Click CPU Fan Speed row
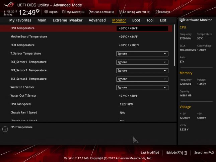This screenshot has height=162, width=216. click(x=86, y=104)
